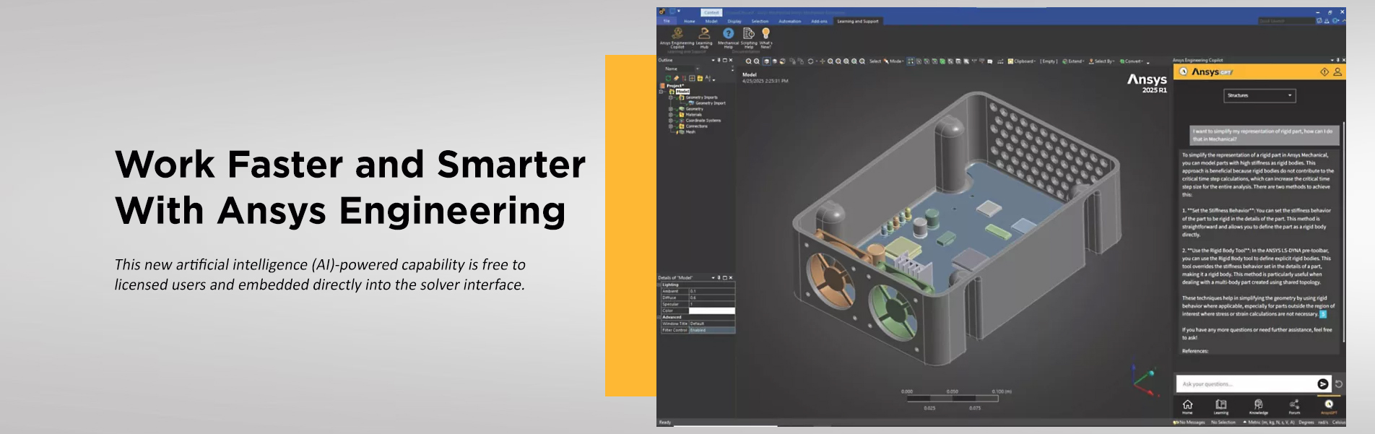
Task: Click reference marker 5 in Copilot answer
Action: point(1323,314)
